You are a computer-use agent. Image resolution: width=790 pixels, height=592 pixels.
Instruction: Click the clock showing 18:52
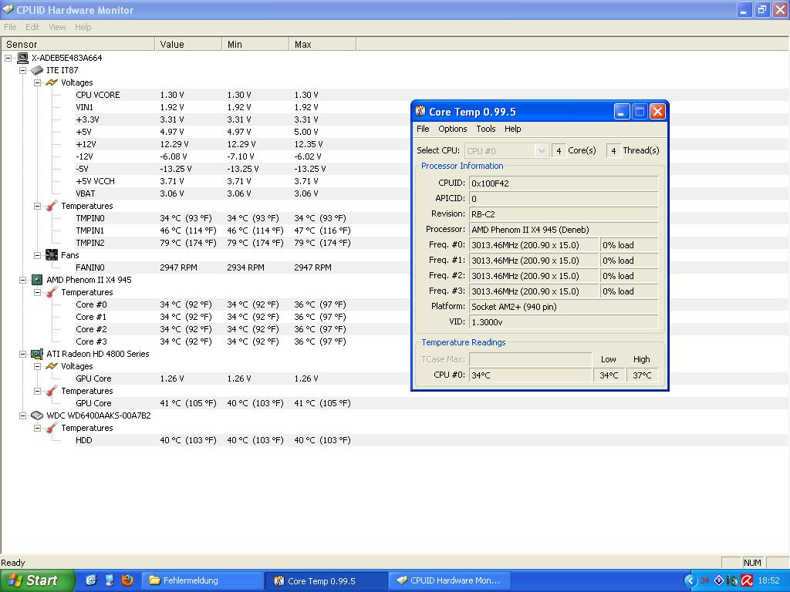pos(768,580)
